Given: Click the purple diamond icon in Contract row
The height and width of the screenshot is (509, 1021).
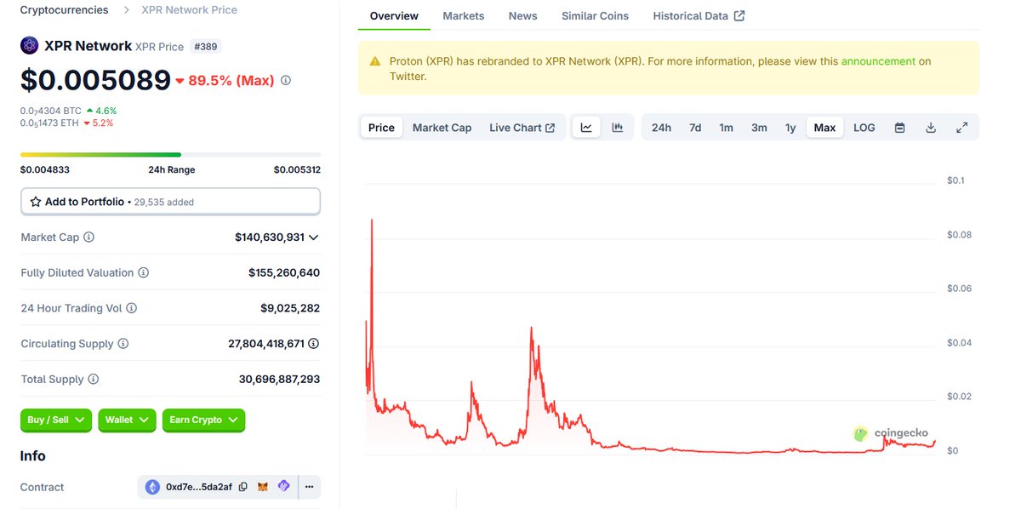Looking at the screenshot, I should click(284, 487).
